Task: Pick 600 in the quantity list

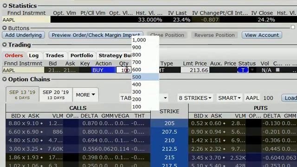Action: coord(145,70)
